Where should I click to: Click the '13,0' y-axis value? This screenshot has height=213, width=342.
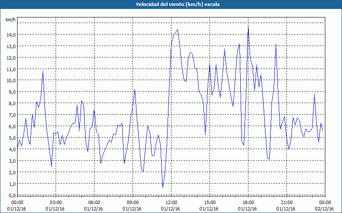[11, 46]
